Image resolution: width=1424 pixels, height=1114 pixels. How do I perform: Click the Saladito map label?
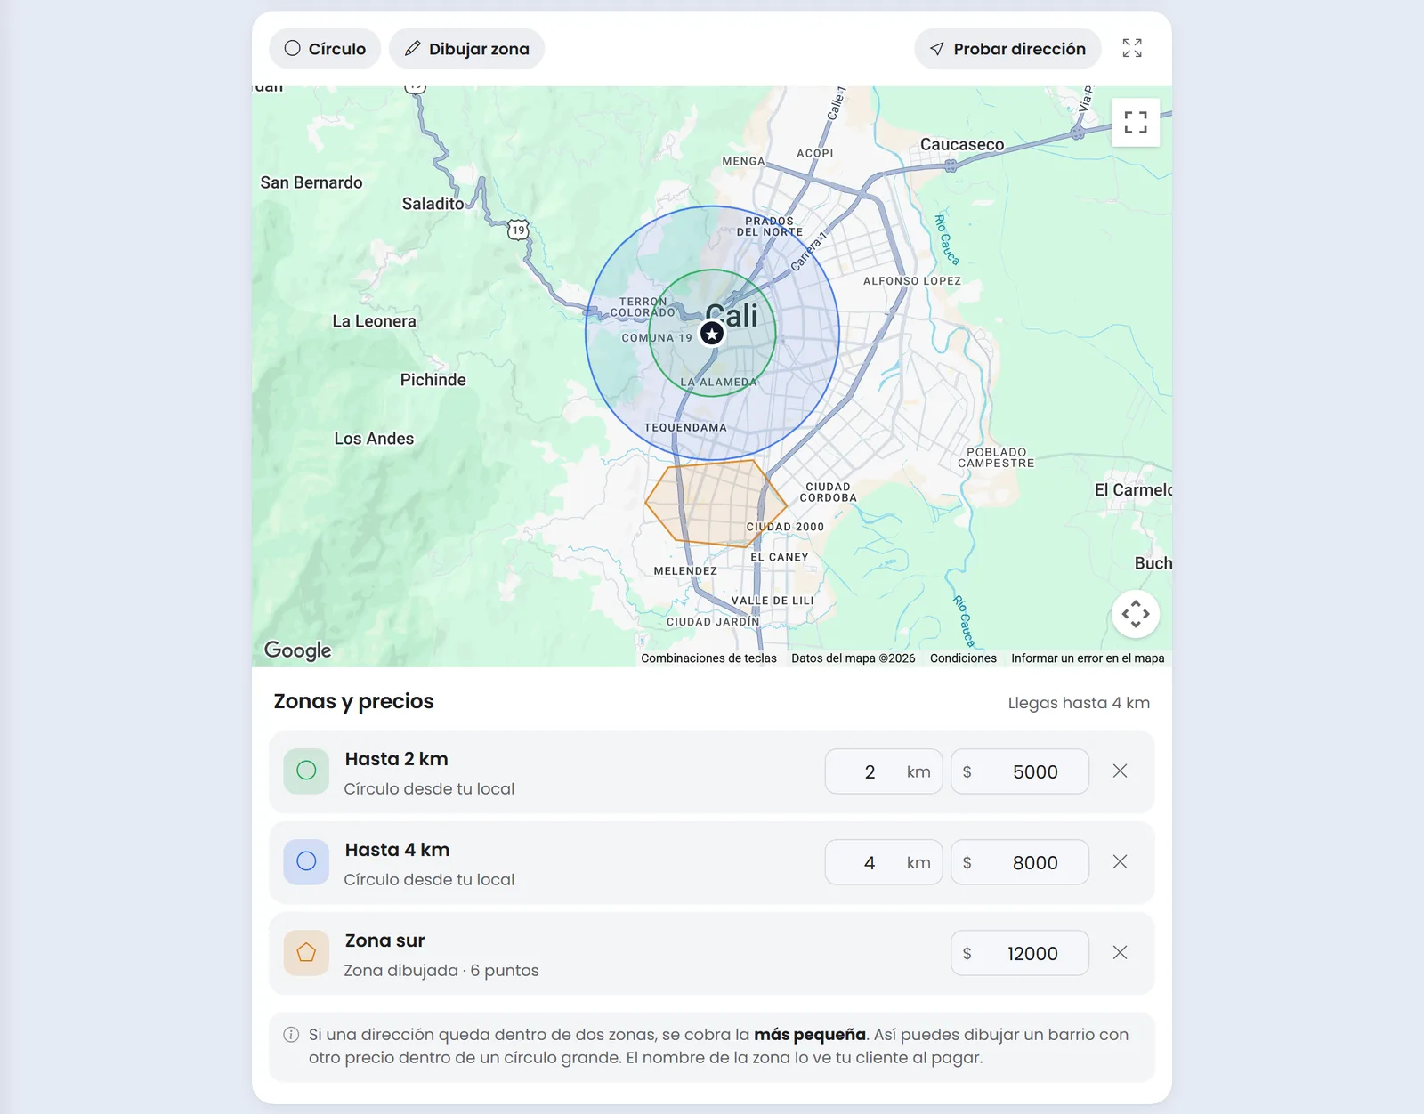click(x=433, y=204)
